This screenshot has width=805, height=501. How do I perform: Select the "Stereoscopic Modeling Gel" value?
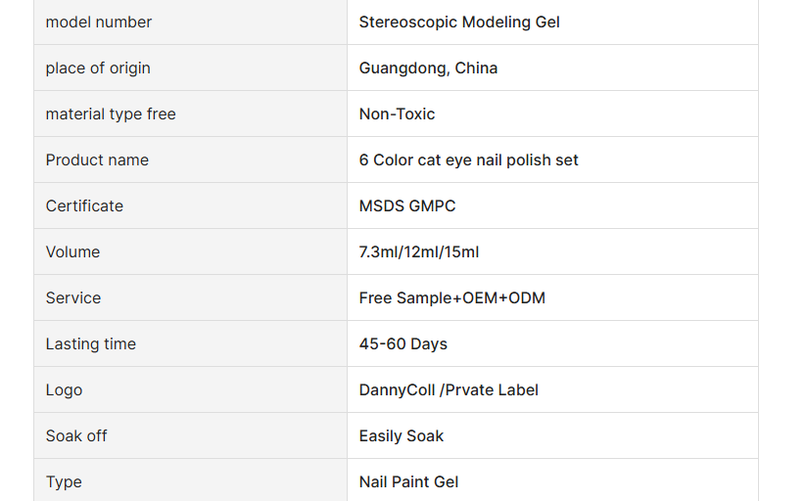point(459,23)
